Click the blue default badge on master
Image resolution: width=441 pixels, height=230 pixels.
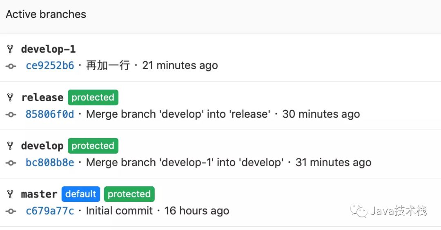81,194
